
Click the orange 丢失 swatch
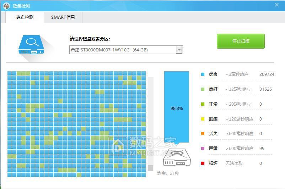pyautogui.click(x=203, y=134)
